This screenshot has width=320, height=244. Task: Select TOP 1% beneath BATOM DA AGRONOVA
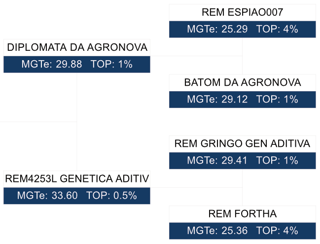point(277,99)
